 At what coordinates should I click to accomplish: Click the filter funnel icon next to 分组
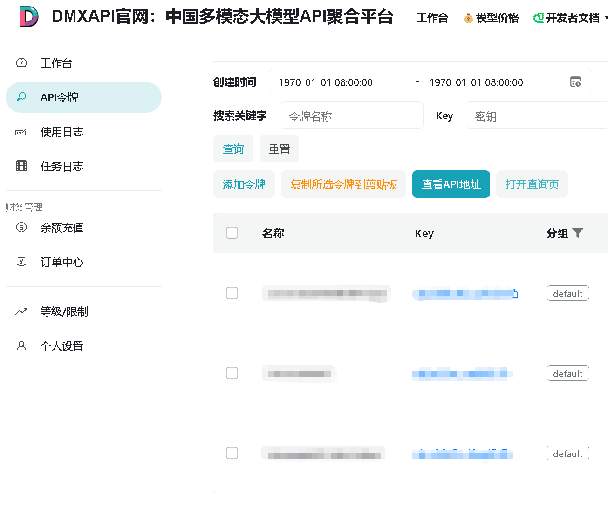pos(578,233)
